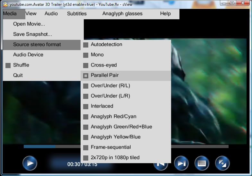Select Over/Under (L/R) format
Viewport: 252px width, 176px height.
[x=126, y=96]
